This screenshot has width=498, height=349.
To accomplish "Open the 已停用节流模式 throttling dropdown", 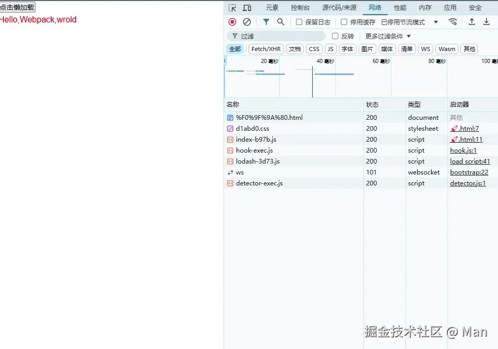I will pyautogui.click(x=410, y=22).
